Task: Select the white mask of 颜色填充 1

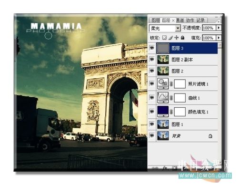Action: [x=180, y=112]
